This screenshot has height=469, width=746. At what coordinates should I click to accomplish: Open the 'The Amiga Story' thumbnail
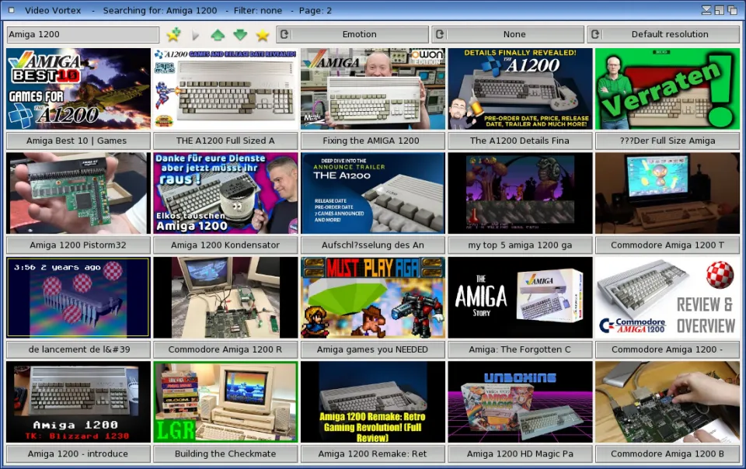click(520, 297)
